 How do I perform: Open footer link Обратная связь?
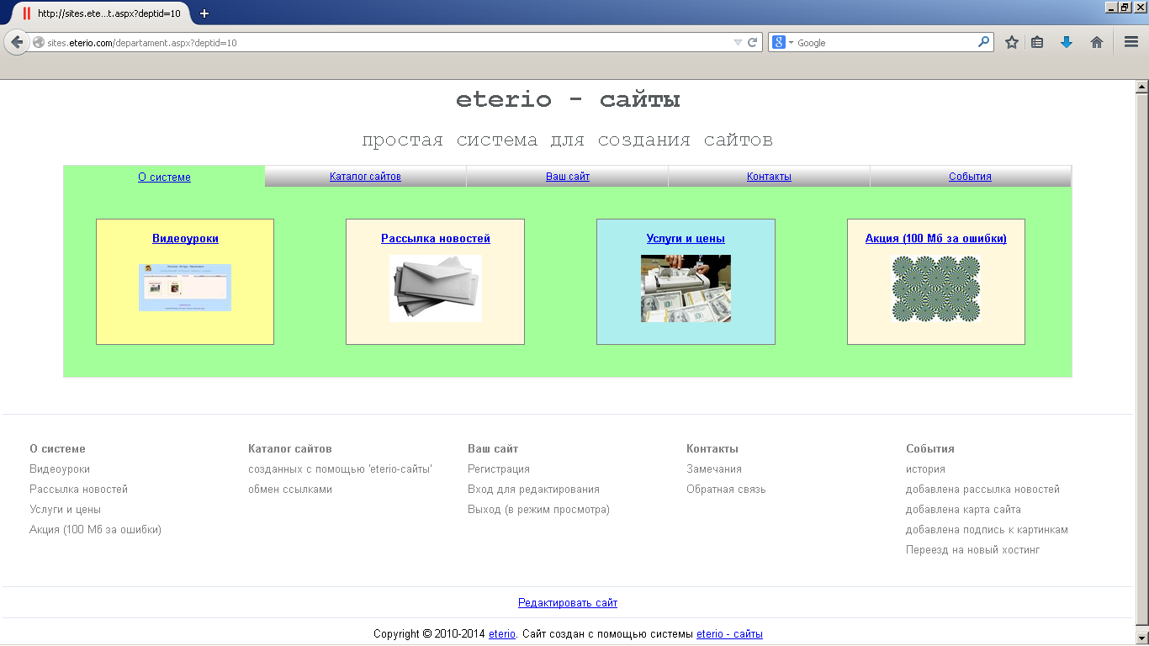[x=726, y=490]
